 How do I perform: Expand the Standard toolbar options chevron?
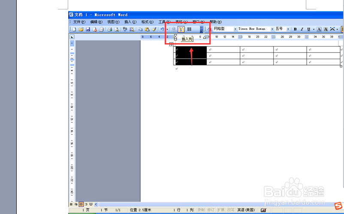click(202, 29)
